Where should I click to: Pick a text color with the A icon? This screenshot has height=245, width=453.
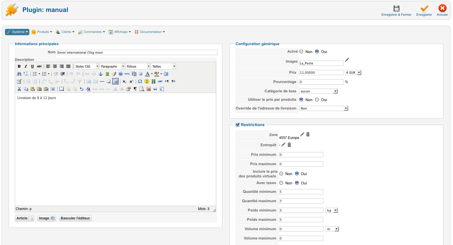click(x=147, y=74)
